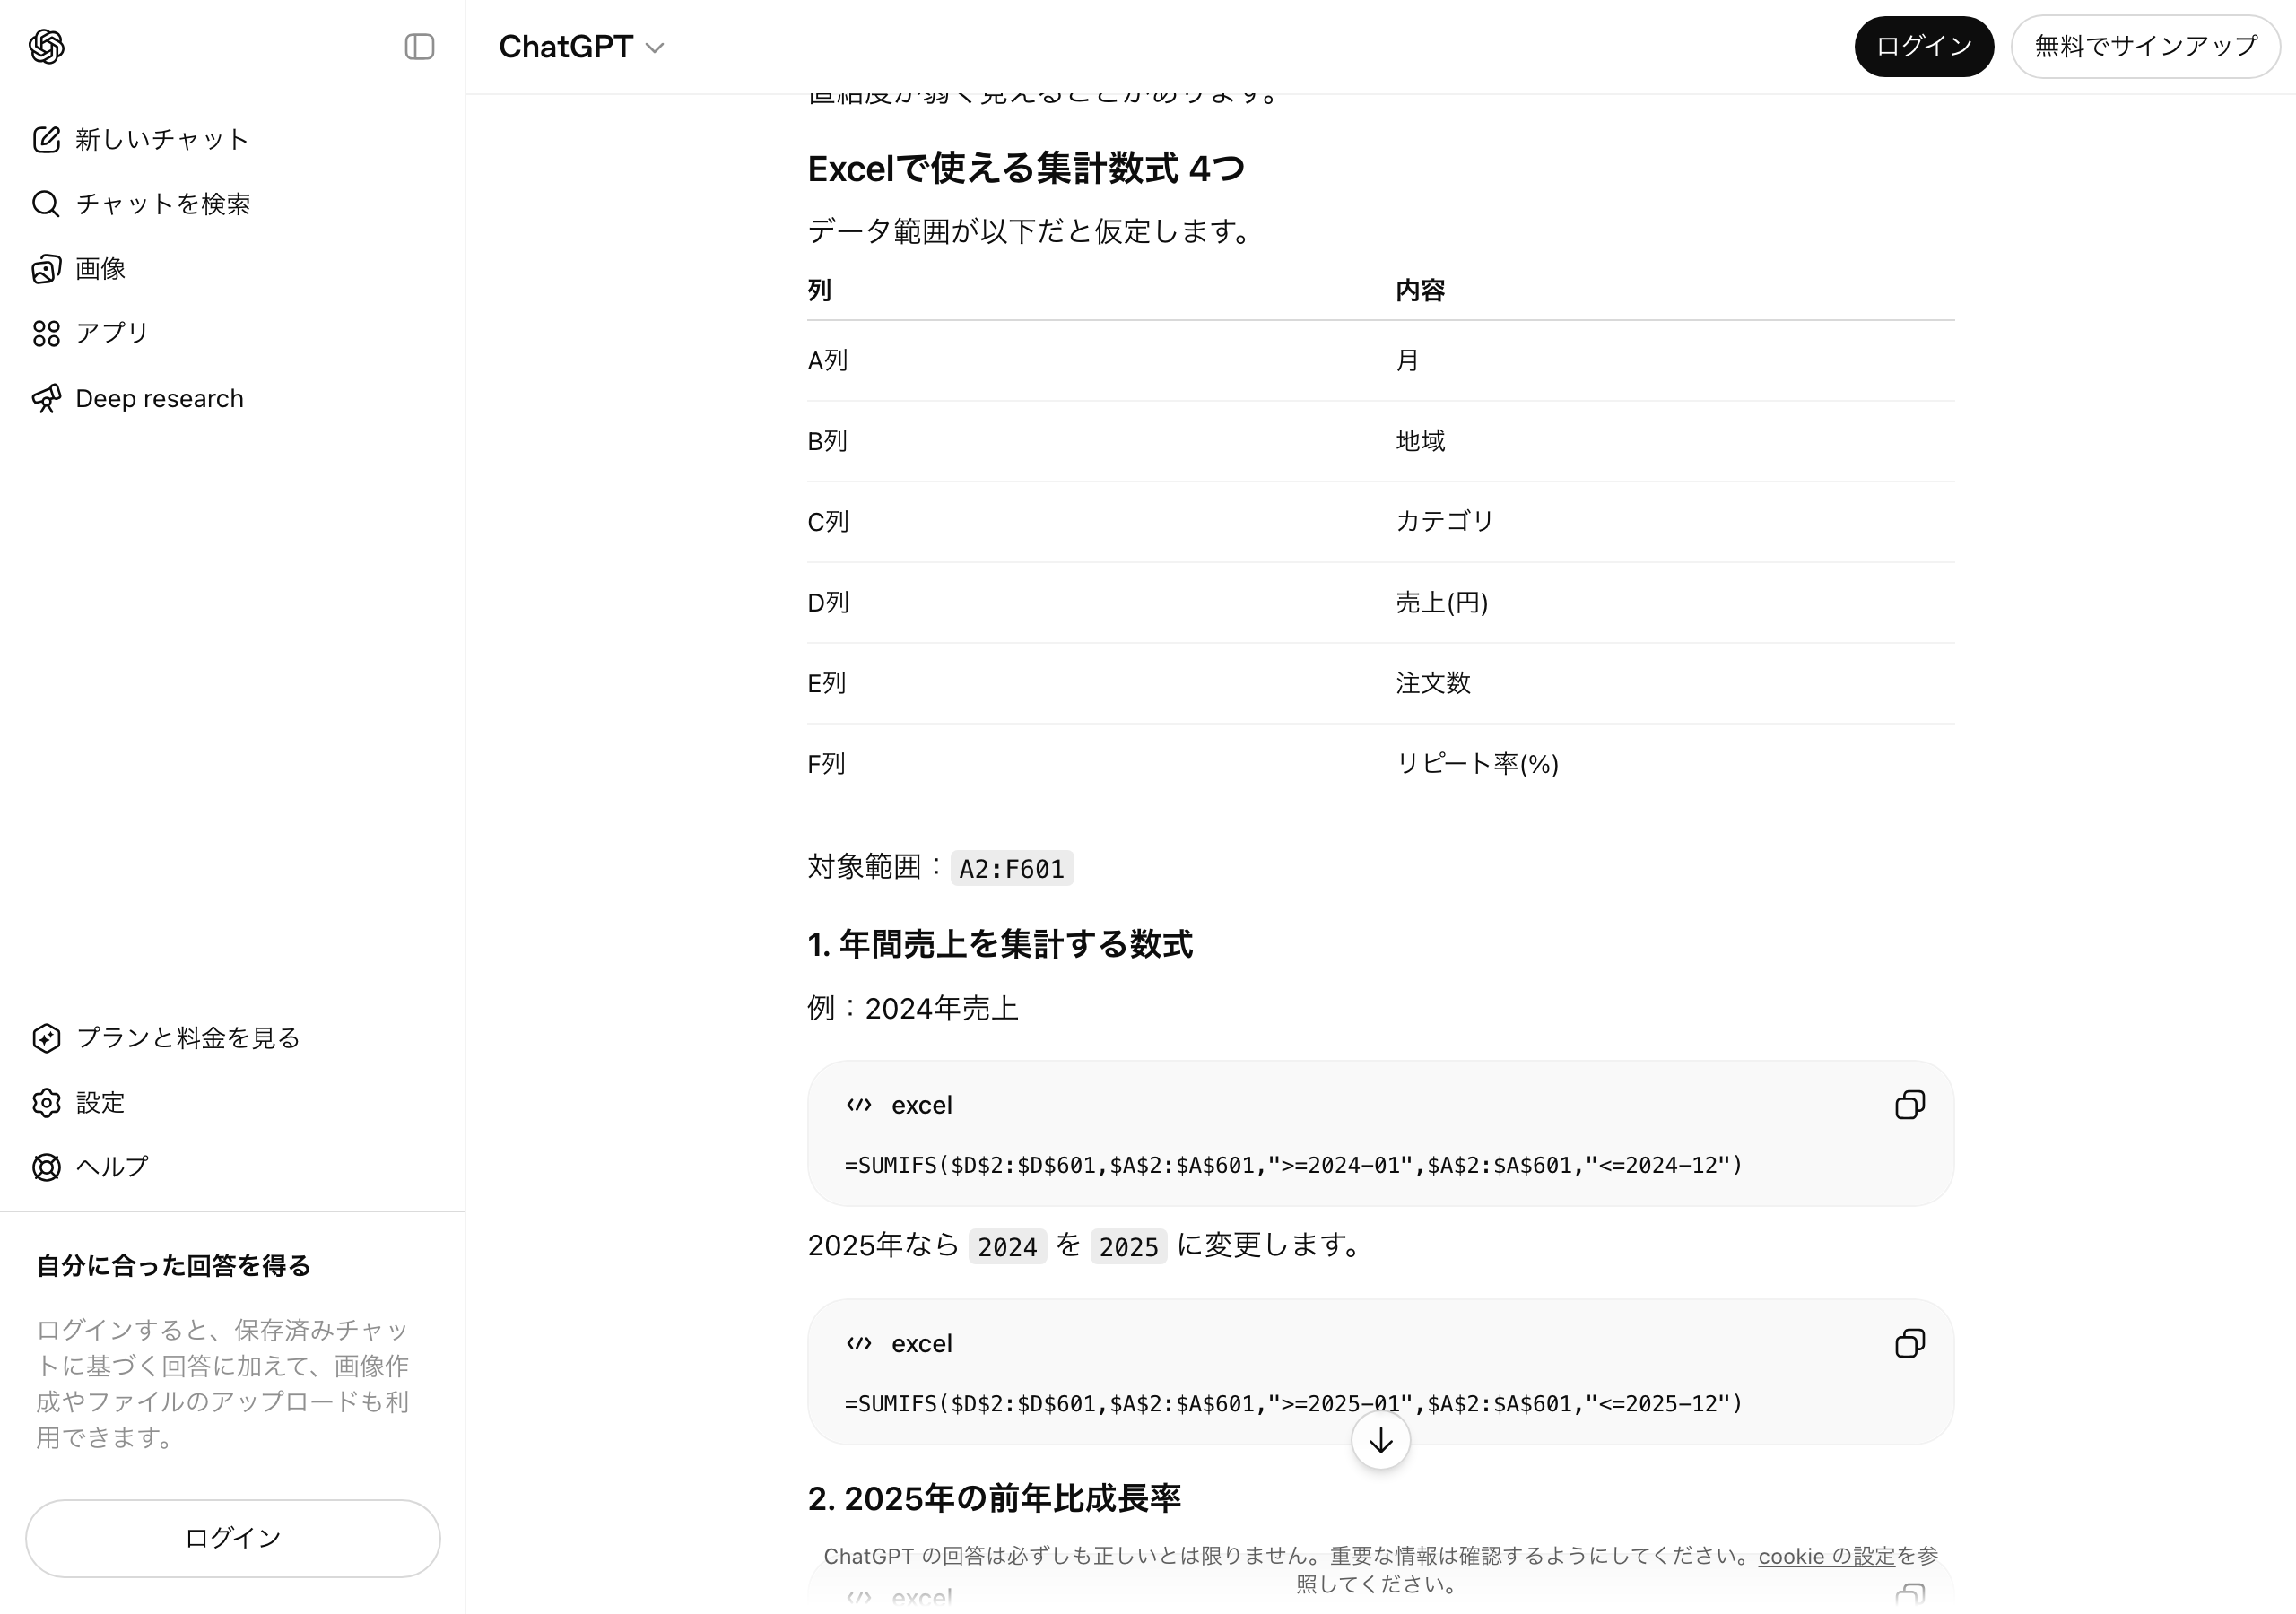
Task: Click the apps grid icon
Action: (x=46, y=334)
